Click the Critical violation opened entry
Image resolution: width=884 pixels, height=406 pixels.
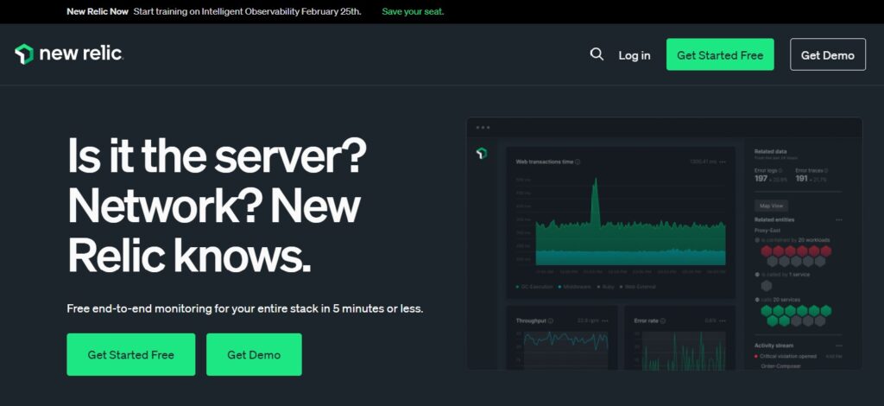point(785,357)
